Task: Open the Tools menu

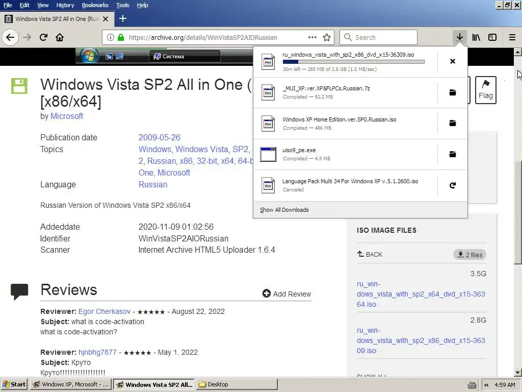Action: pyautogui.click(x=122, y=5)
